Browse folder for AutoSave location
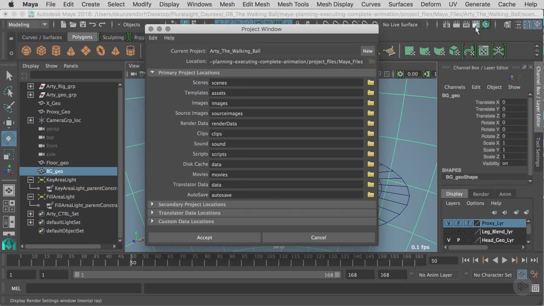Viewport: 544px width, 306px height. pyautogui.click(x=371, y=195)
